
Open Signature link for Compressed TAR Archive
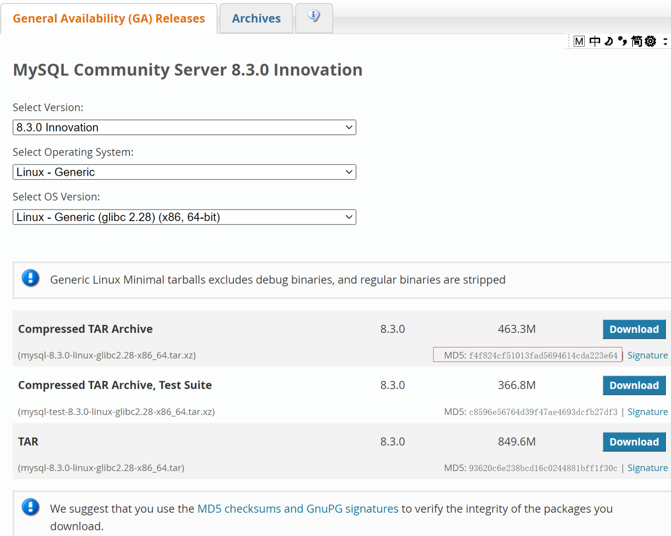click(648, 355)
